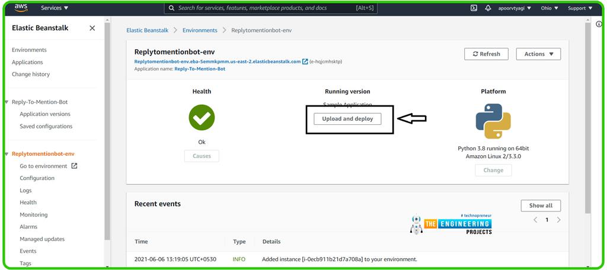Open the CloudShell terminal icon
The image size is (607, 270).
pos(474,8)
